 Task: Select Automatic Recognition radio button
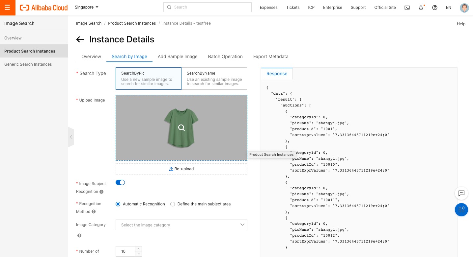click(118, 204)
